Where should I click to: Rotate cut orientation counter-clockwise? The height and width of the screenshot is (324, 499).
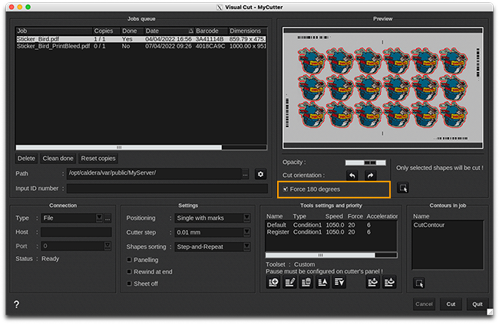[352, 175]
